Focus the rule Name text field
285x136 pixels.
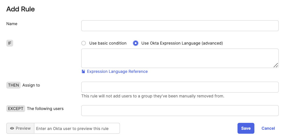[x=180, y=26]
